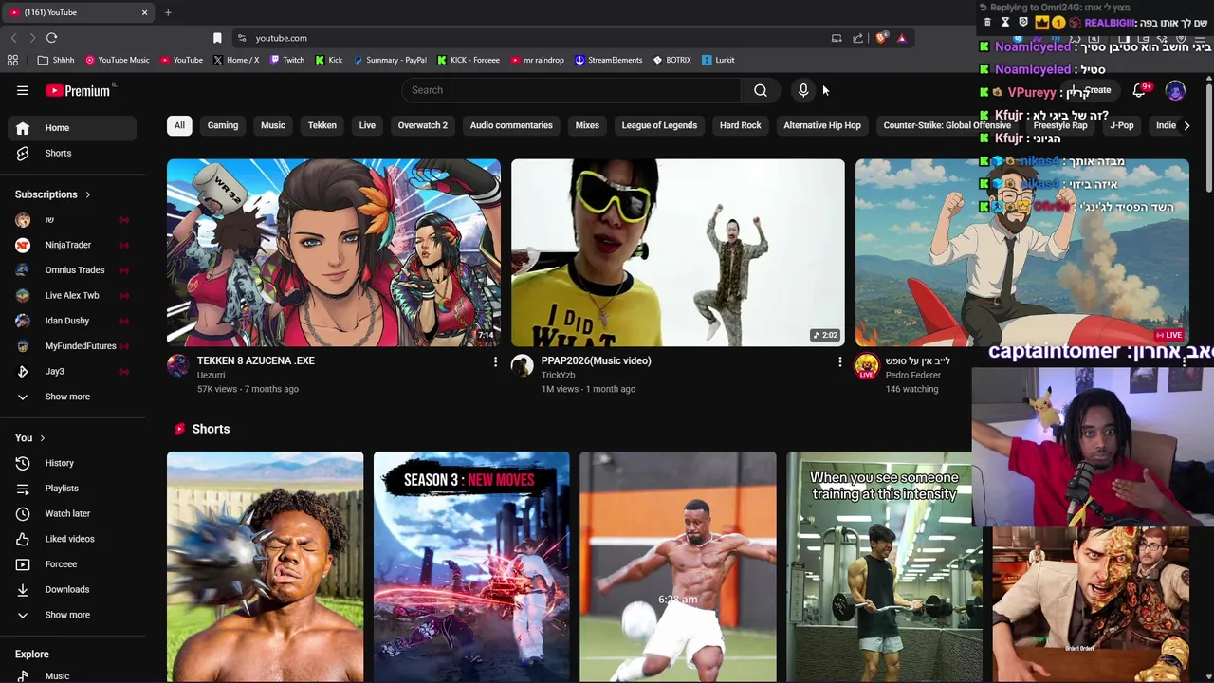Select the Mixes filter chip
Viewport: 1214px width, 683px height.
point(587,125)
